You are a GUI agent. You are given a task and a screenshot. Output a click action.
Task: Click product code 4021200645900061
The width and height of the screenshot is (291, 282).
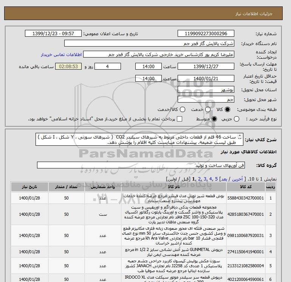tap(246, 279)
